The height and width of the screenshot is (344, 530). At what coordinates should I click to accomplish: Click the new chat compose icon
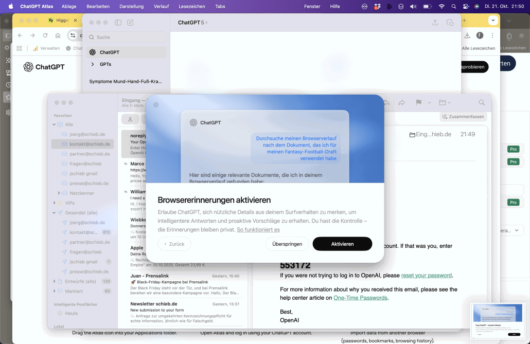tap(130, 23)
